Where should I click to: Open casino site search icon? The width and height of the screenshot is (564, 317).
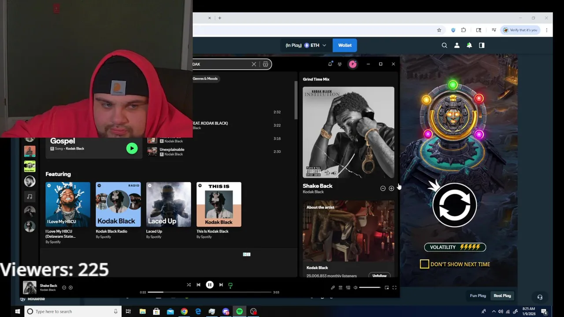point(445,45)
